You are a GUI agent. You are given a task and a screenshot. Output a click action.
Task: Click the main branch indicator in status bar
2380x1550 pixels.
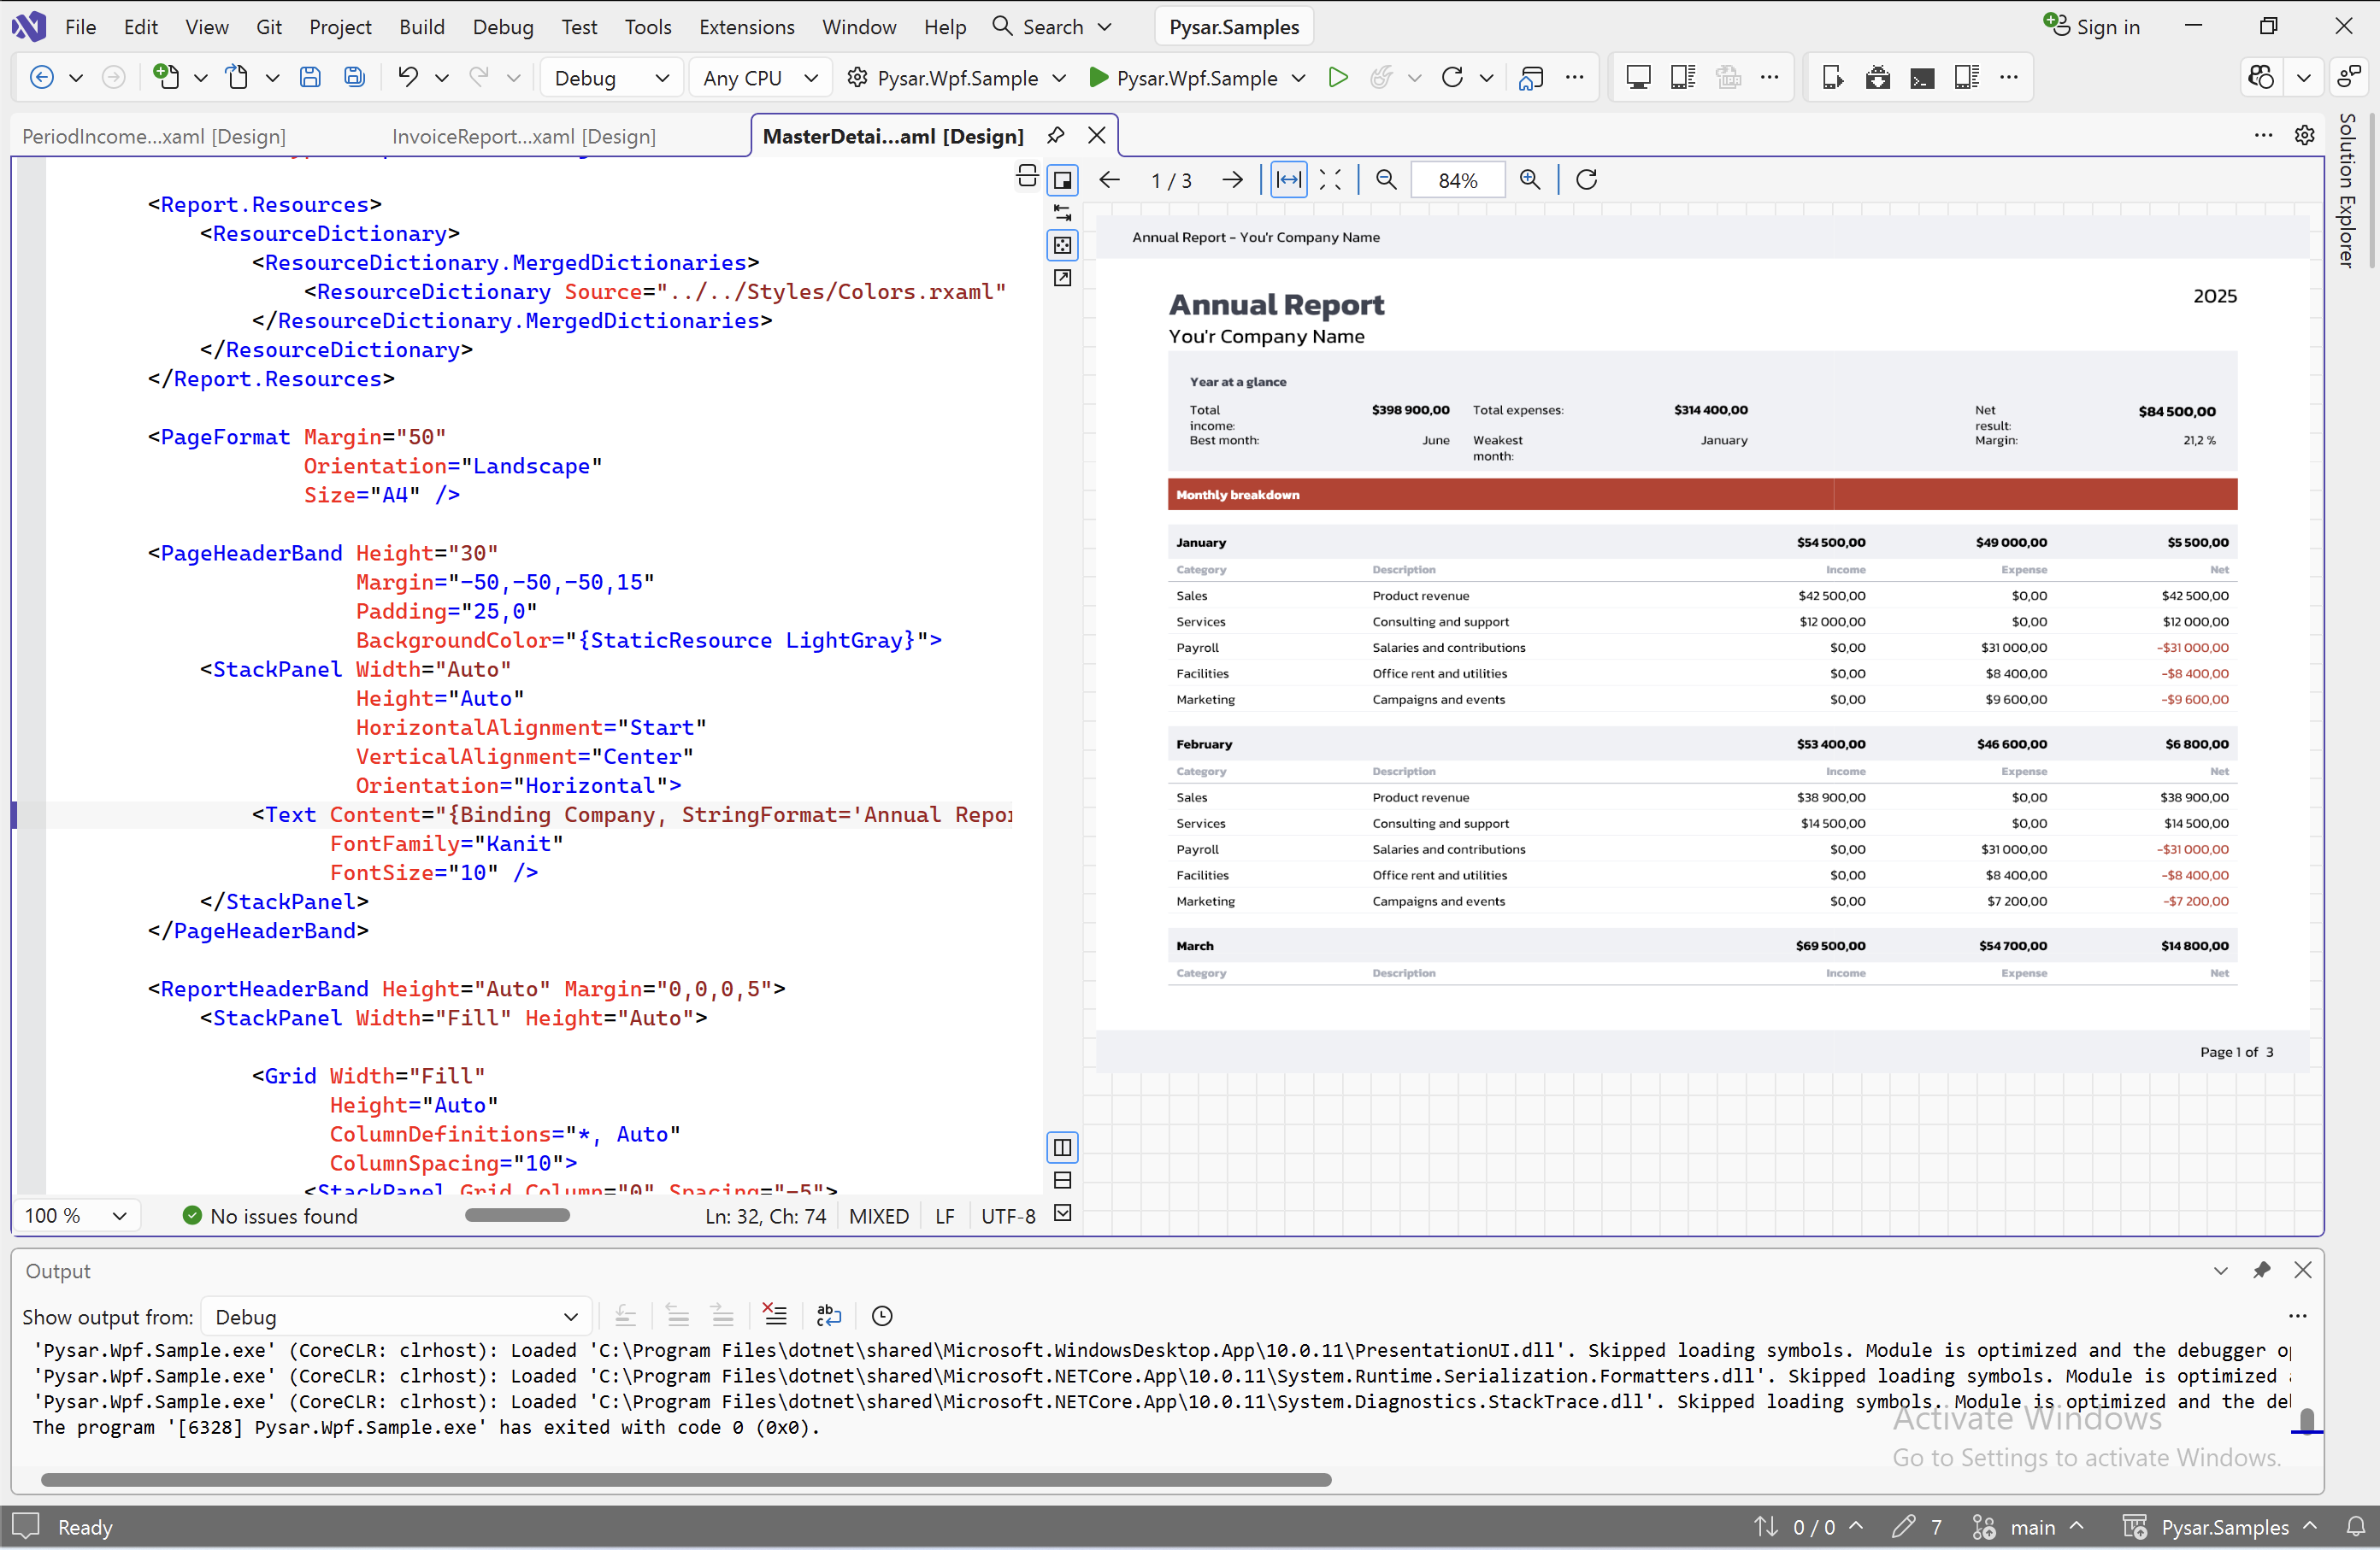(2029, 1526)
